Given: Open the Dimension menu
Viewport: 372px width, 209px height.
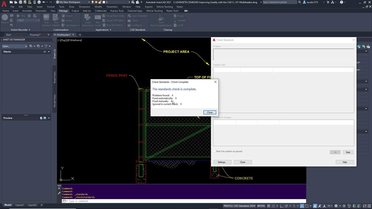Looking at the screenshot, I should [84, 7].
